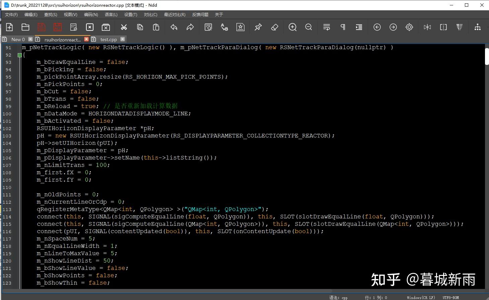The image size is (489, 300).
Task: Close all files with stacked X icon
Action: pyautogui.click(x=106, y=27)
